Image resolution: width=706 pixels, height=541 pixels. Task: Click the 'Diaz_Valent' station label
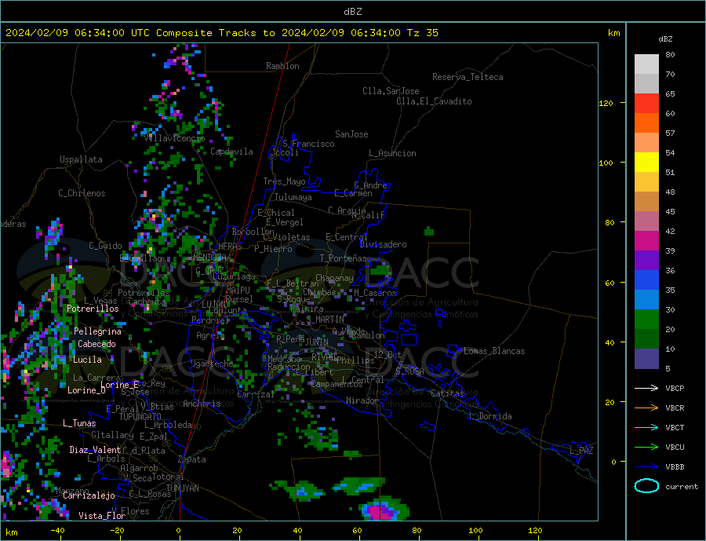95,450
